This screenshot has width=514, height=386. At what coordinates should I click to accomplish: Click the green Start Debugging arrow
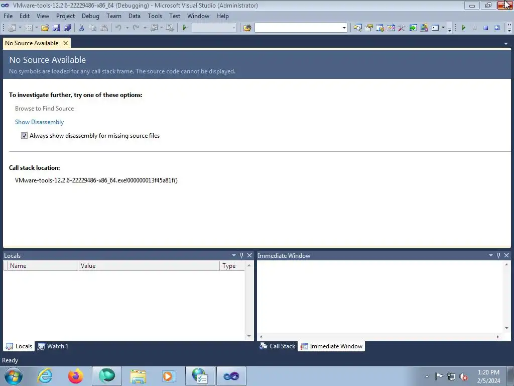(x=185, y=28)
